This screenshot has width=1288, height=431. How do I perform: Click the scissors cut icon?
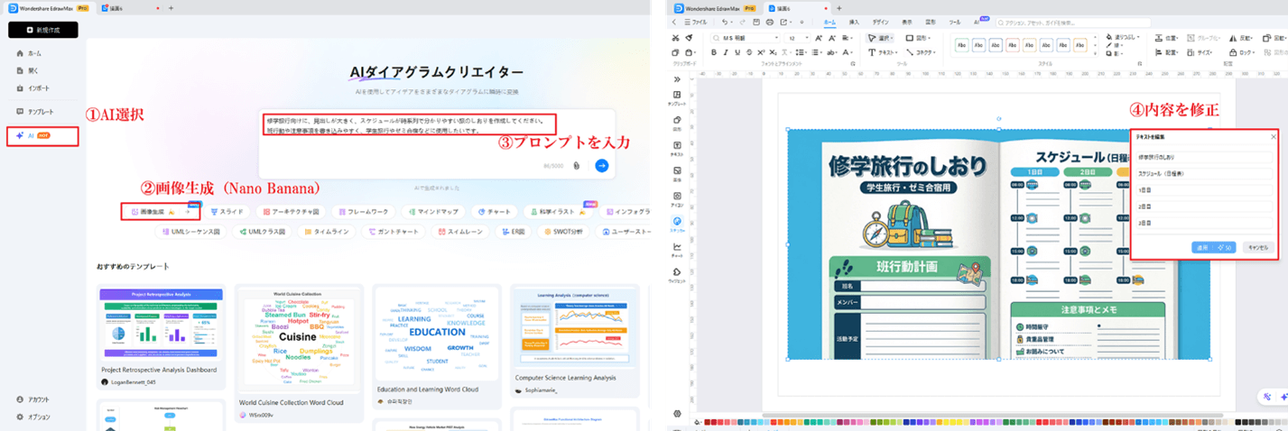click(675, 38)
